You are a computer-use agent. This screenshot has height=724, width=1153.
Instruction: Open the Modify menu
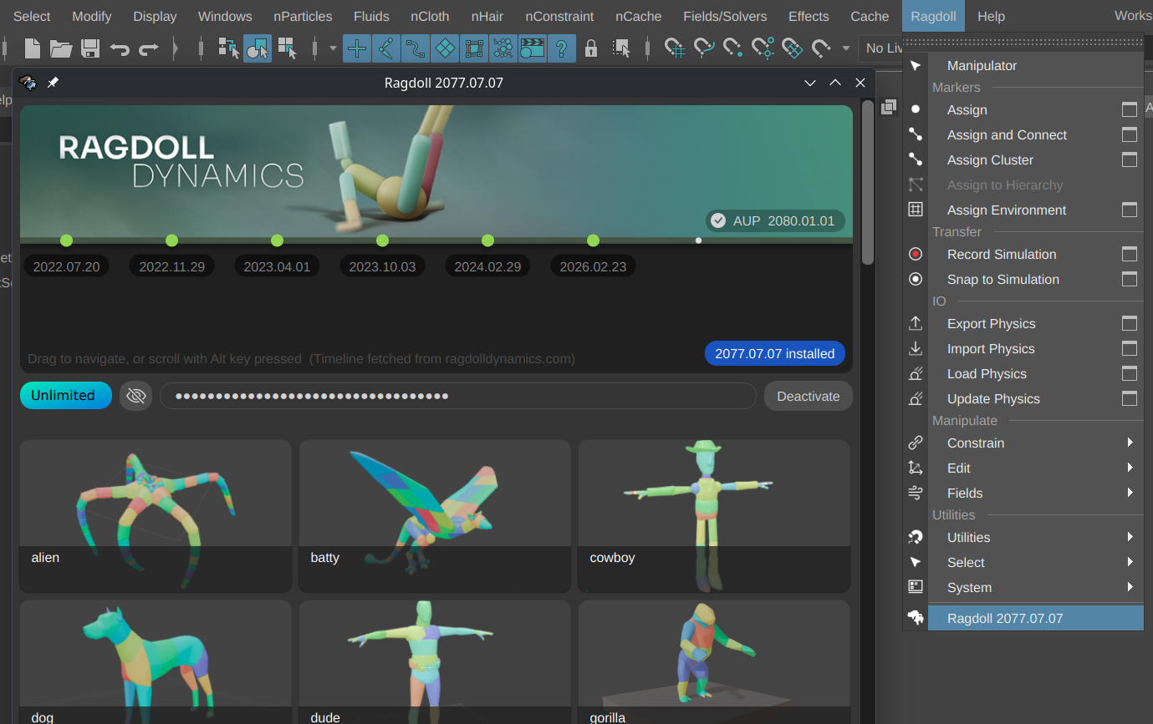click(x=92, y=16)
